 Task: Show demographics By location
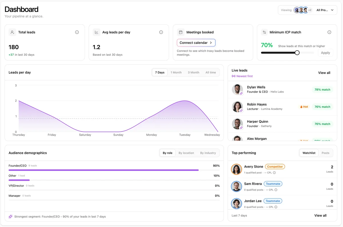tap(186, 153)
